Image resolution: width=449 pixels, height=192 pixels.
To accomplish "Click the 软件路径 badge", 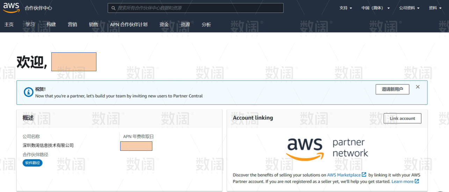I will click(32, 163).
